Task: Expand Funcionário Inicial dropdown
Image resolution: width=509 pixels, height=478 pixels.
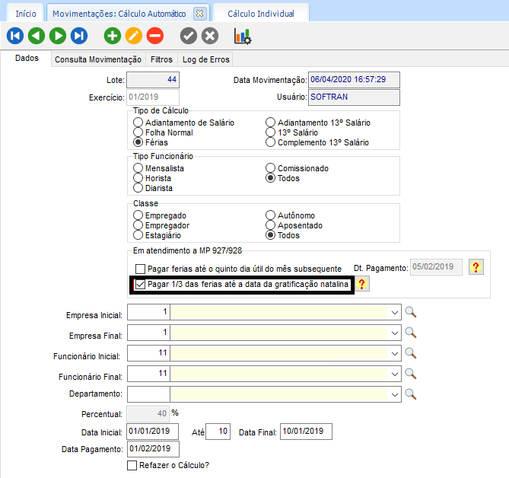Action: 395,354
